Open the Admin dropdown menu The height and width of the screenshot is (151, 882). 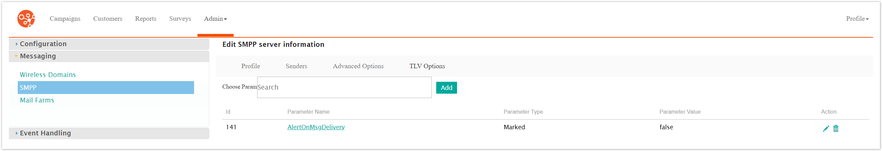click(215, 19)
